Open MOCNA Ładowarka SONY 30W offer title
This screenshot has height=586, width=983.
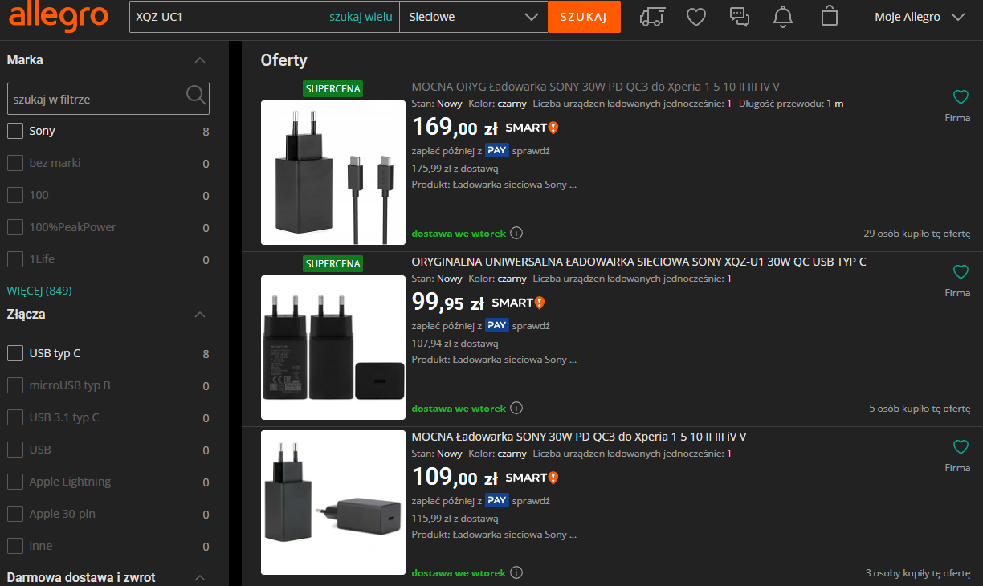point(579,437)
